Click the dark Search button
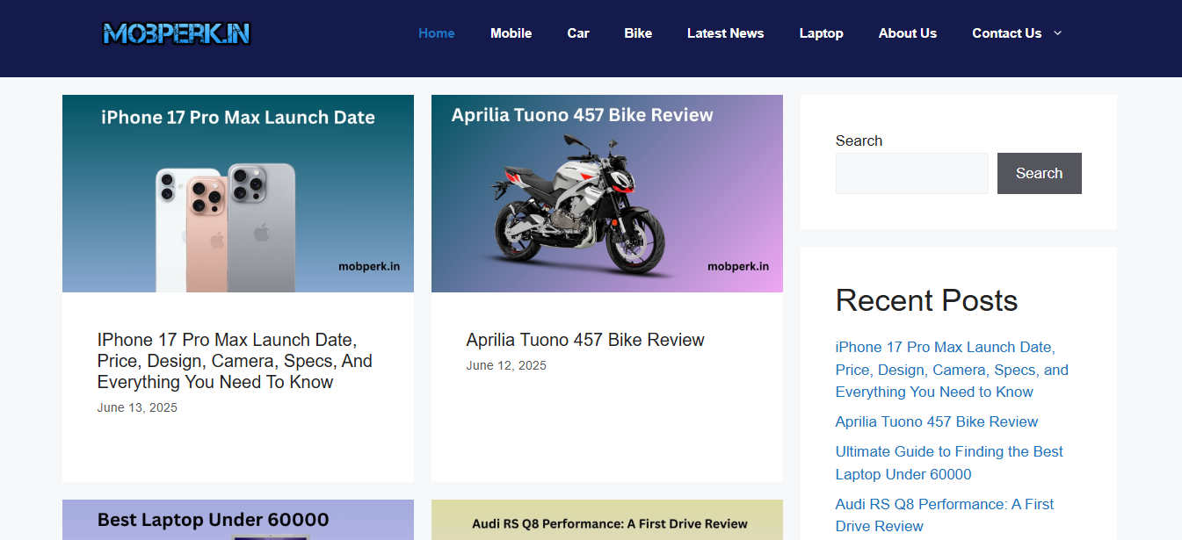Viewport: 1182px width, 540px height. pos(1040,173)
